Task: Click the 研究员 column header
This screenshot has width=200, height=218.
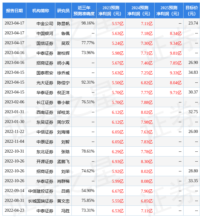Action: click(63, 10)
